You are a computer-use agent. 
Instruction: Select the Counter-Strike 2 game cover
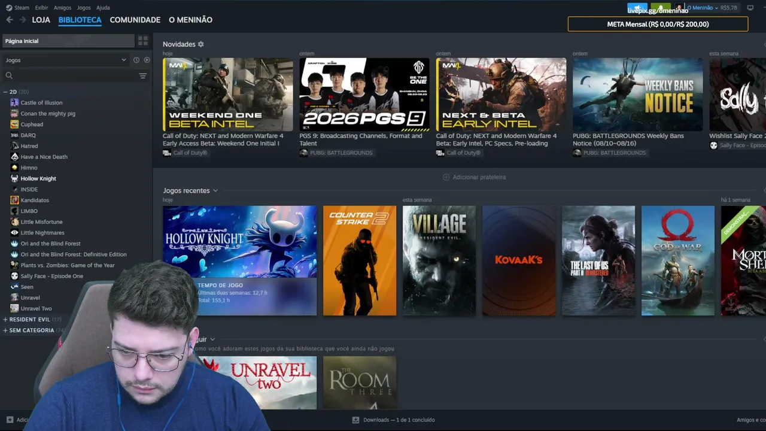pos(360,260)
